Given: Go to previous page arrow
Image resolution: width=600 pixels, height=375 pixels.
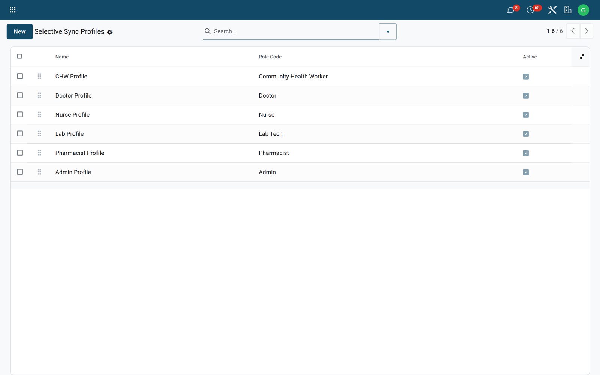Looking at the screenshot, I should pyautogui.click(x=573, y=31).
